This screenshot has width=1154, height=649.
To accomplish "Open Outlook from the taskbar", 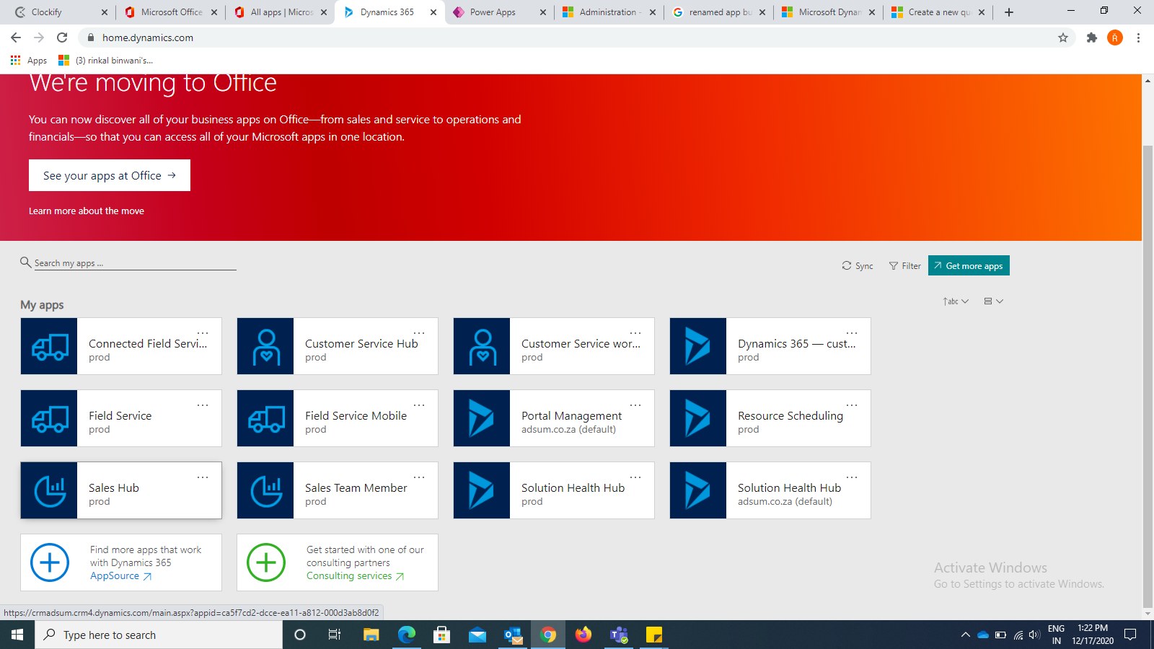I will [513, 635].
